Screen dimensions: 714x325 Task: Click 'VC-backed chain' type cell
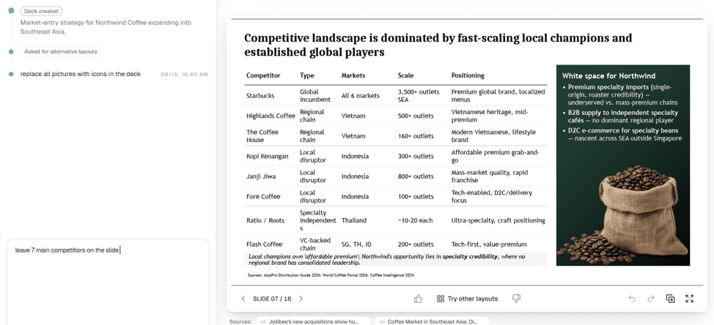tap(315, 244)
